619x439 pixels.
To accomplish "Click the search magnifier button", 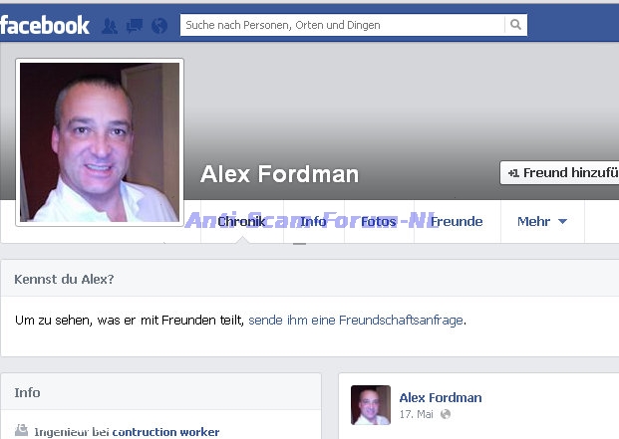I will (x=515, y=25).
